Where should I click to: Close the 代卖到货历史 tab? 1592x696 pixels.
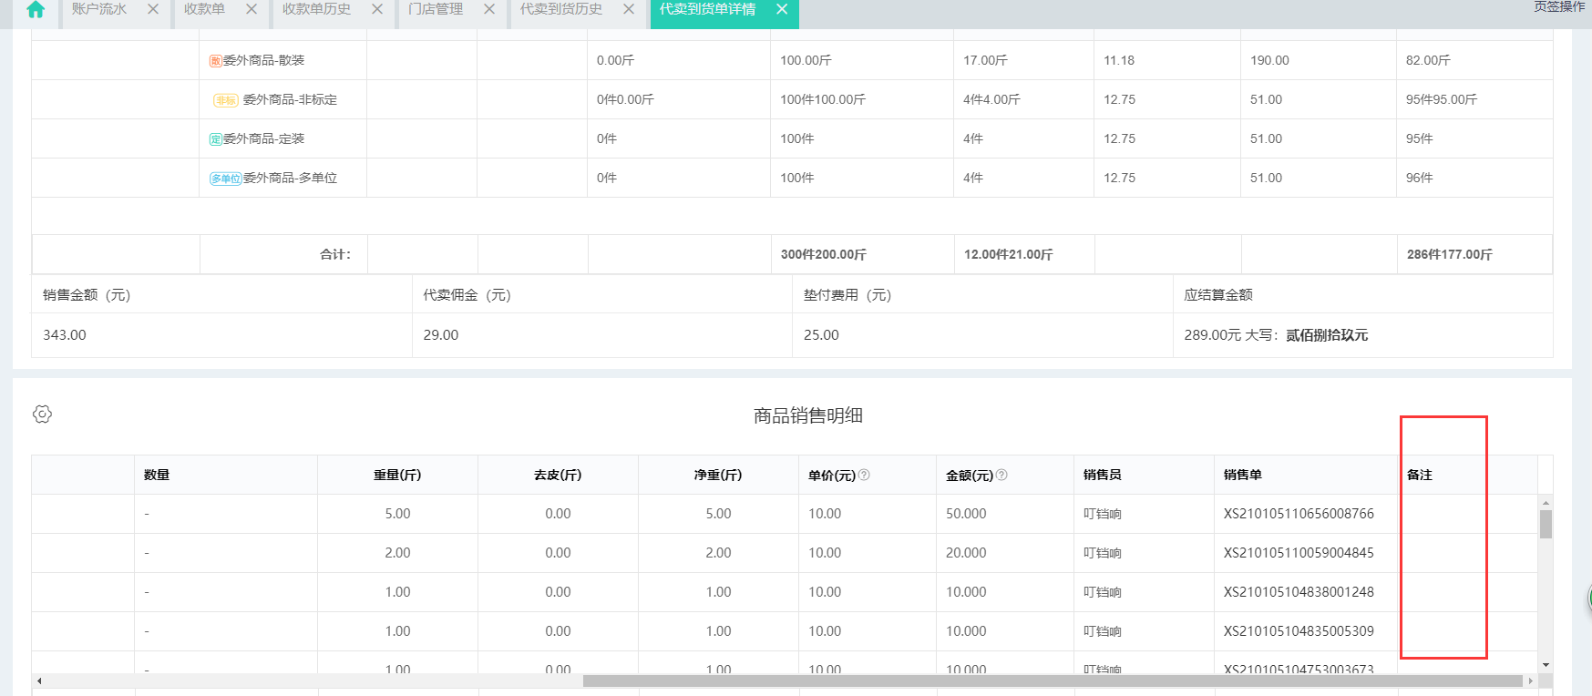pyautogui.click(x=629, y=9)
